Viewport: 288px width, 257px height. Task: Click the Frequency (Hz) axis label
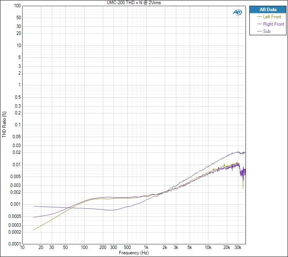point(133,253)
